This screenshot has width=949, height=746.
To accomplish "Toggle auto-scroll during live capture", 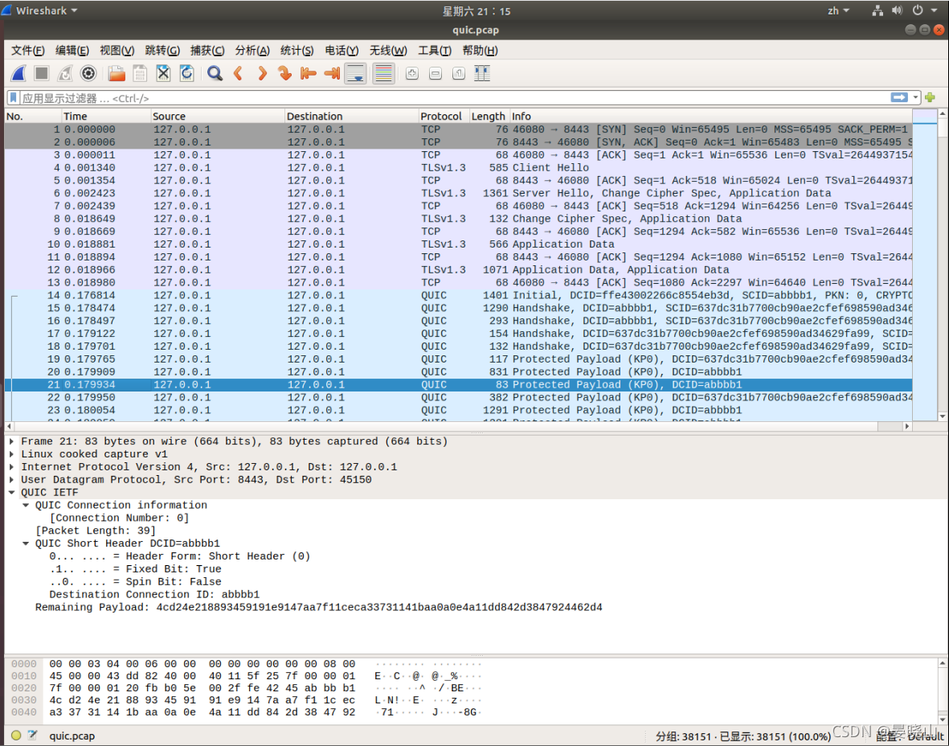I will coord(355,74).
